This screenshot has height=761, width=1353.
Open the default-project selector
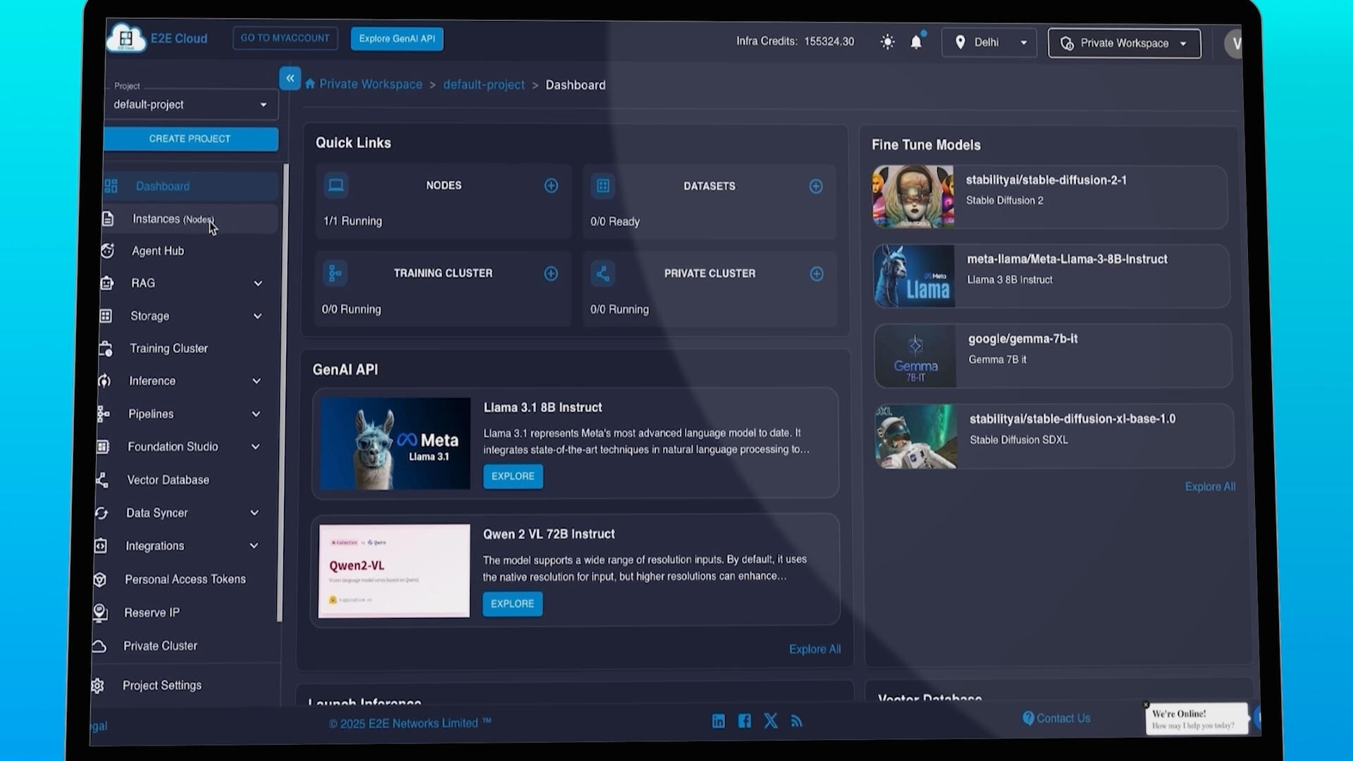(190, 104)
